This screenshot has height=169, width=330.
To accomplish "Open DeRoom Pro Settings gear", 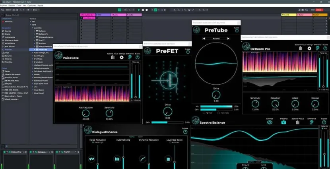I will [x=309, y=48].
